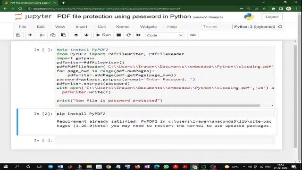
Task: Open the Windows Start menu
Action: pos(5,167)
